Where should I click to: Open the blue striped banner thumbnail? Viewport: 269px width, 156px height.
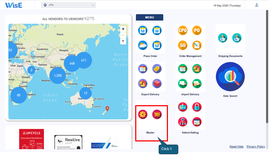pos(105,144)
